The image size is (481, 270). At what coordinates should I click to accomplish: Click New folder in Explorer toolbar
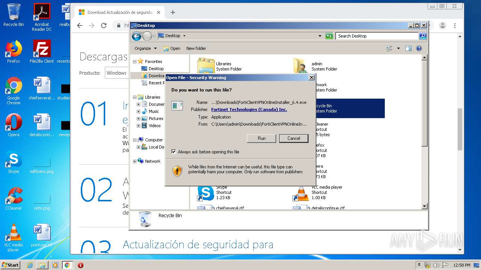tap(196, 48)
